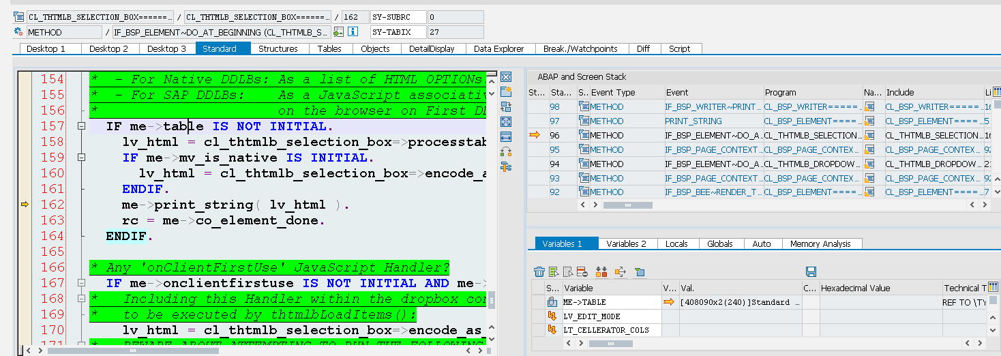The image size is (1001, 356).
Task: Open column settings icon of ABAP stack table
Action: point(996,92)
